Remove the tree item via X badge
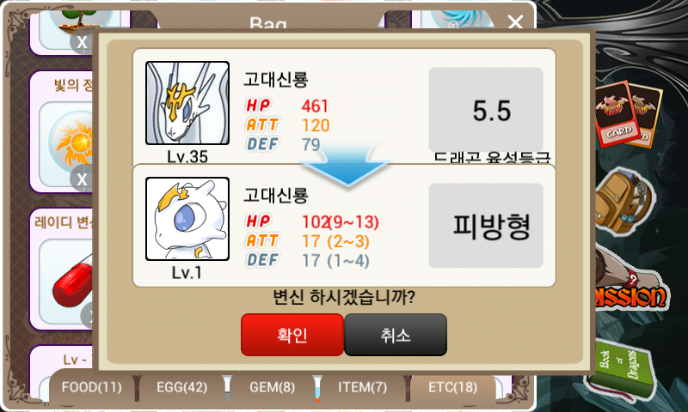Viewport: 688px width, 412px height. click(x=82, y=42)
